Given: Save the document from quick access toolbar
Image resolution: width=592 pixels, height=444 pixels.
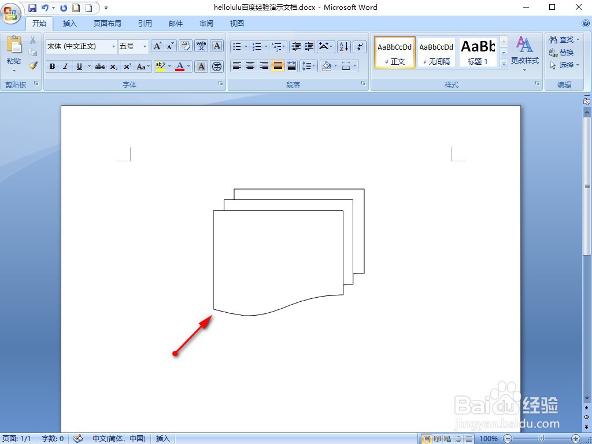Looking at the screenshot, I should tap(32, 8).
